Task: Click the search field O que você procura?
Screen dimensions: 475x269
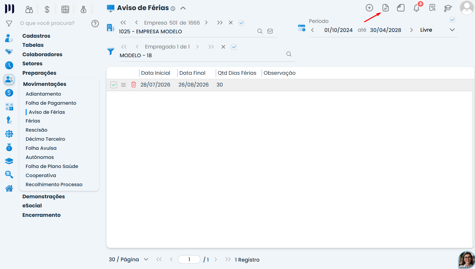Action: pyautogui.click(x=47, y=23)
